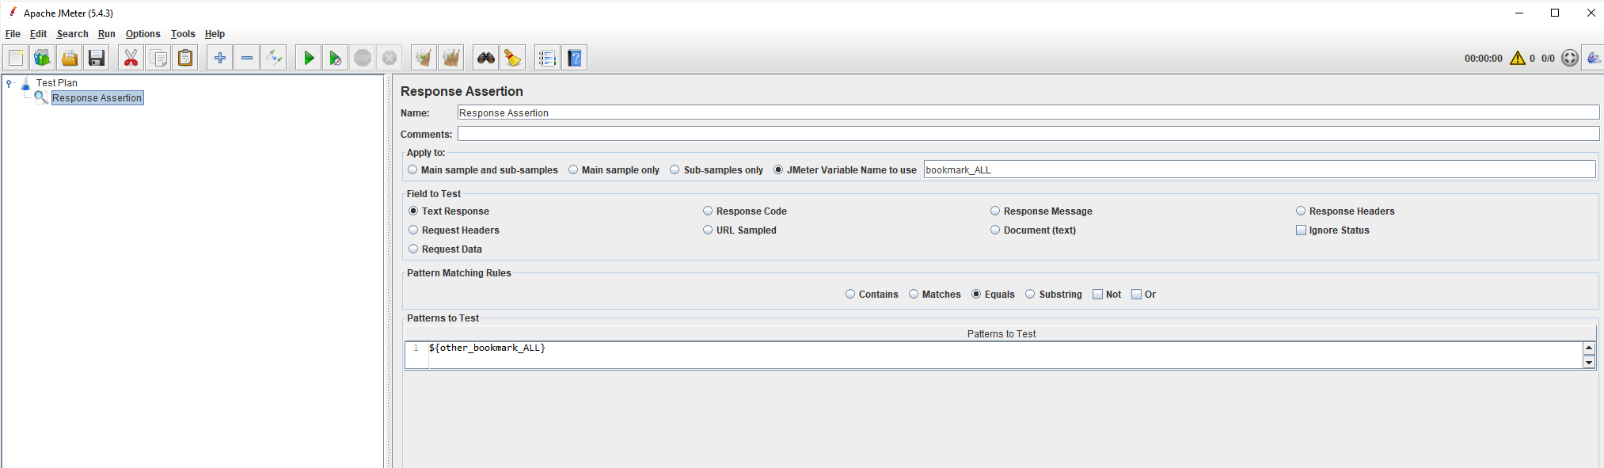The image size is (1604, 468).
Task: Open the Search menu
Action: point(72,34)
